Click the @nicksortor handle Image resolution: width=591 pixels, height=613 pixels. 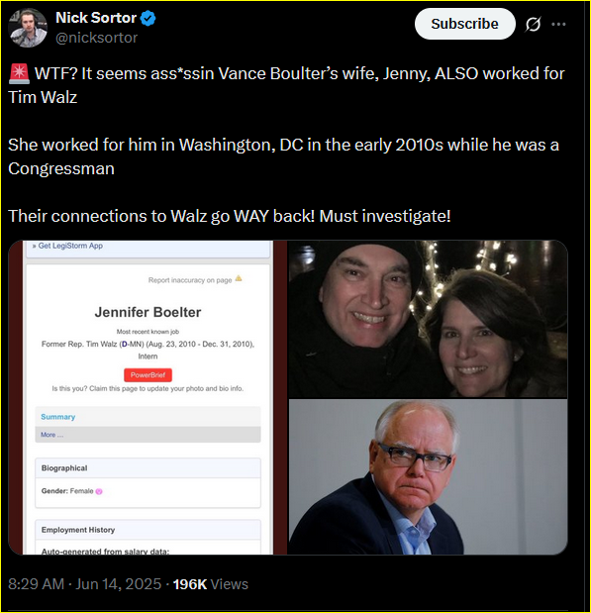[x=97, y=38]
